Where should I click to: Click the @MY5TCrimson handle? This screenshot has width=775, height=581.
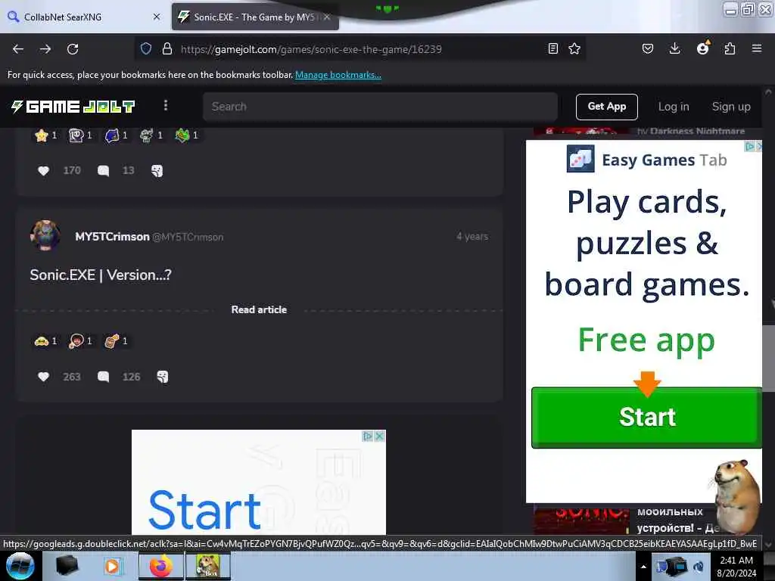pyautogui.click(x=188, y=237)
